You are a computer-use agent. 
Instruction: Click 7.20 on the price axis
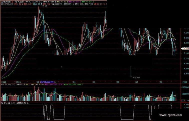point(186,33)
